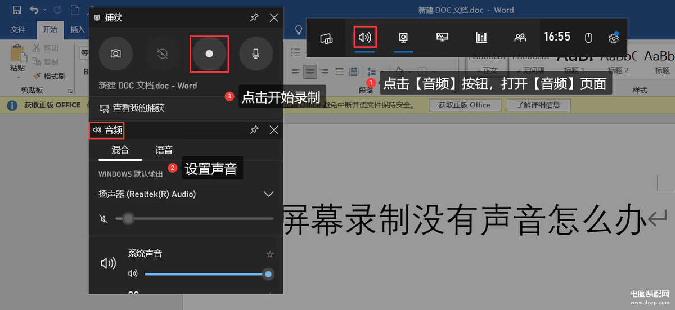Mute 系统声音 via its small speaker icon
675x310 pixels.
coord(133,274)
